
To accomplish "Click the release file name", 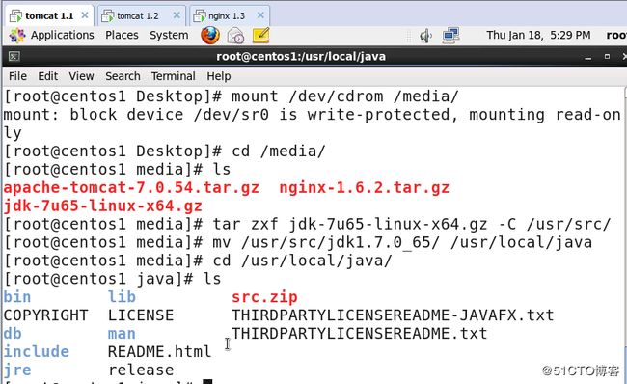I will pos(141,370).
